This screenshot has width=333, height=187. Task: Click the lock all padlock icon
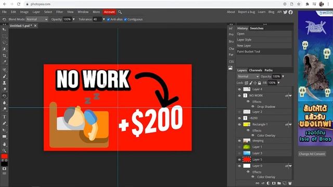coord(259,83)
